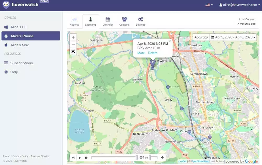This screenshot has height=165, width=262.
Task: Click the Windows icon beside Alice's PC
Action: tap(6, 27)
